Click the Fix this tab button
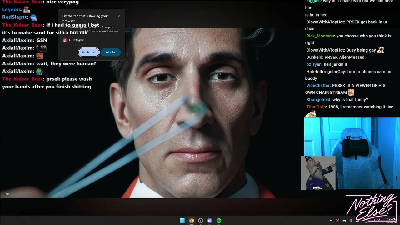The height and width of the screenshot is (225, 400). pos(89,52)
